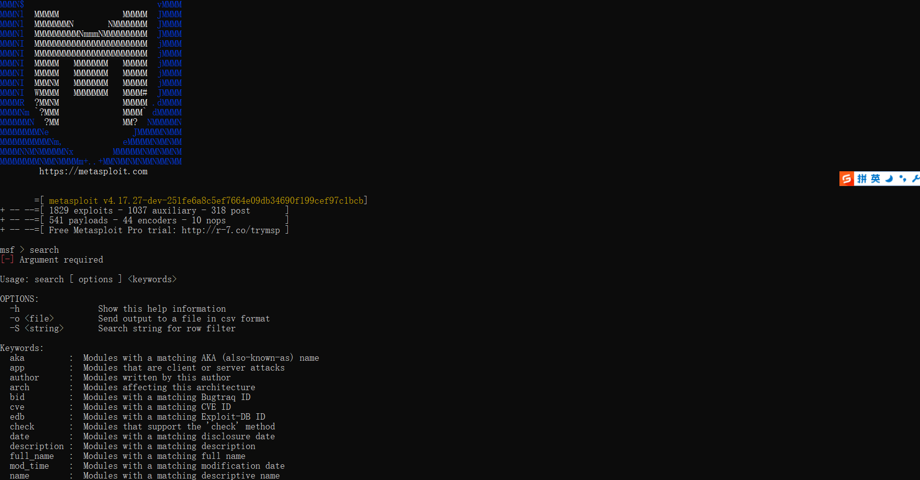Click the 'msf >' prompt
The width and height of the screenshot is (920, 480).
tap(12, 250)
